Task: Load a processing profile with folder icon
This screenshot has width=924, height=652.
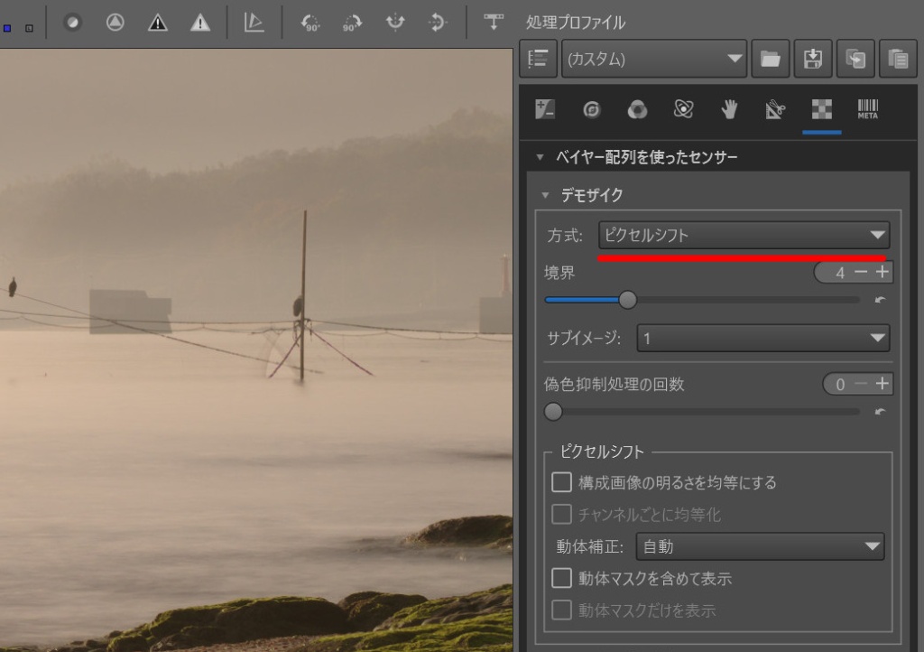Action: tap(771, 59)
